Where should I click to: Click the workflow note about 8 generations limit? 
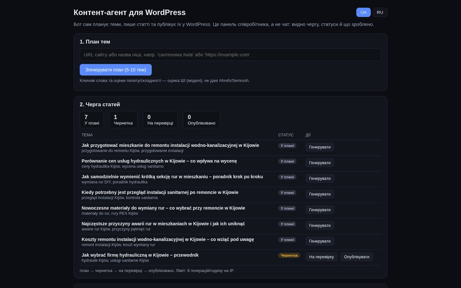tap(157, 271)
